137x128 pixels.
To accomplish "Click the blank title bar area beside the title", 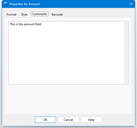I will tap(84, 4).
